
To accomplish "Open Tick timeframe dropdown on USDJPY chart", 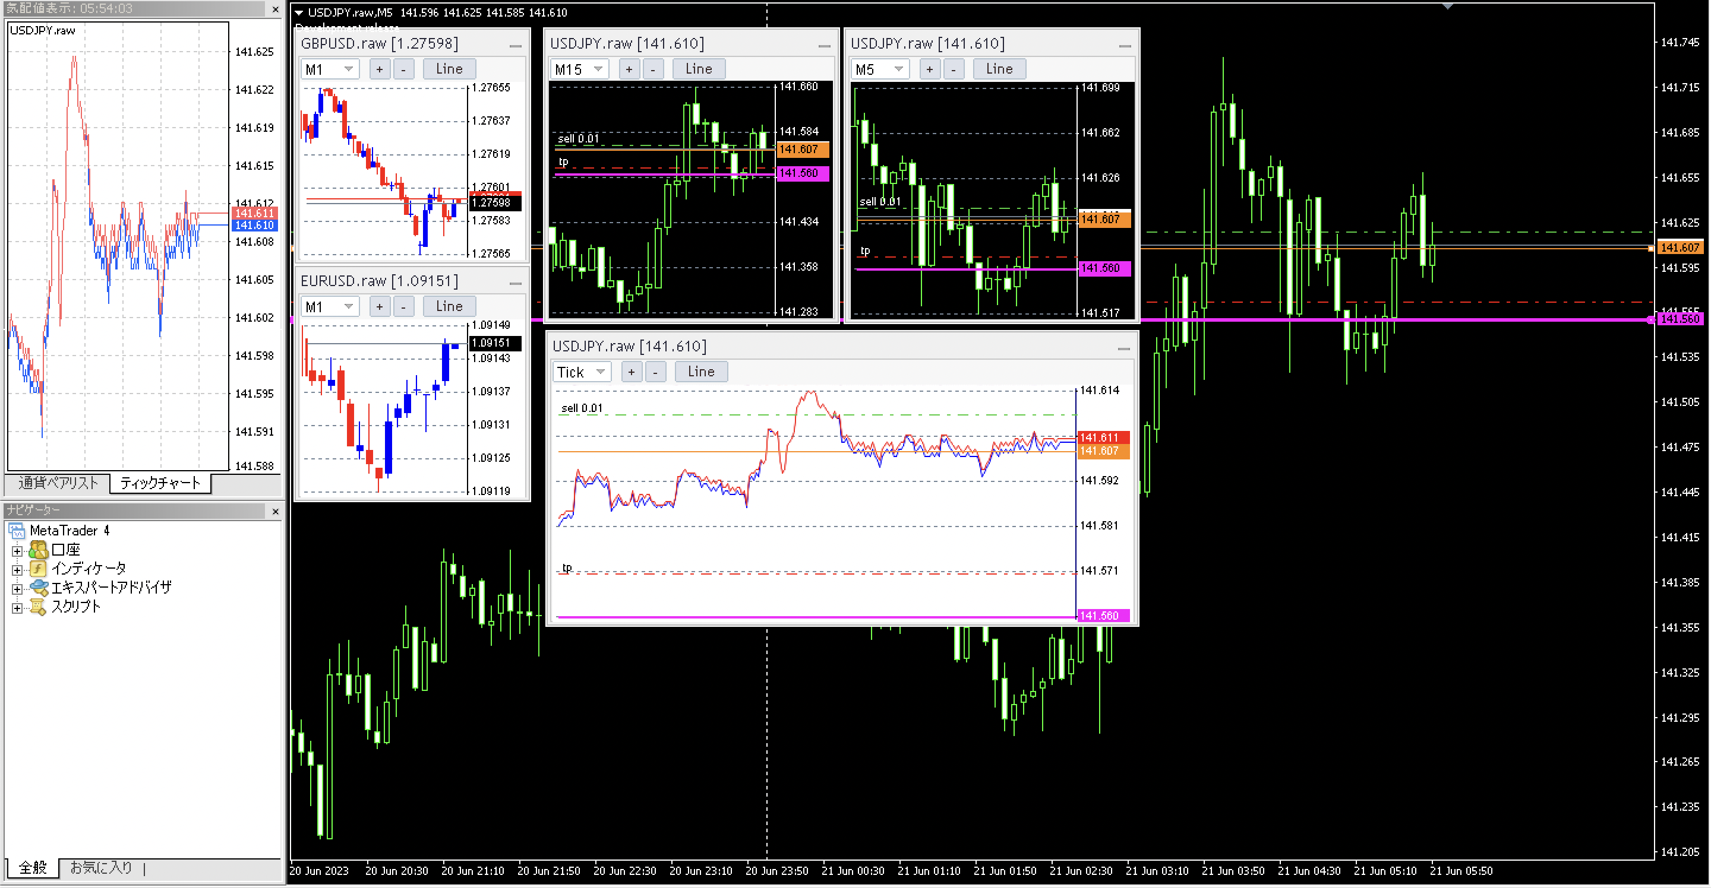I will (600, 372).
